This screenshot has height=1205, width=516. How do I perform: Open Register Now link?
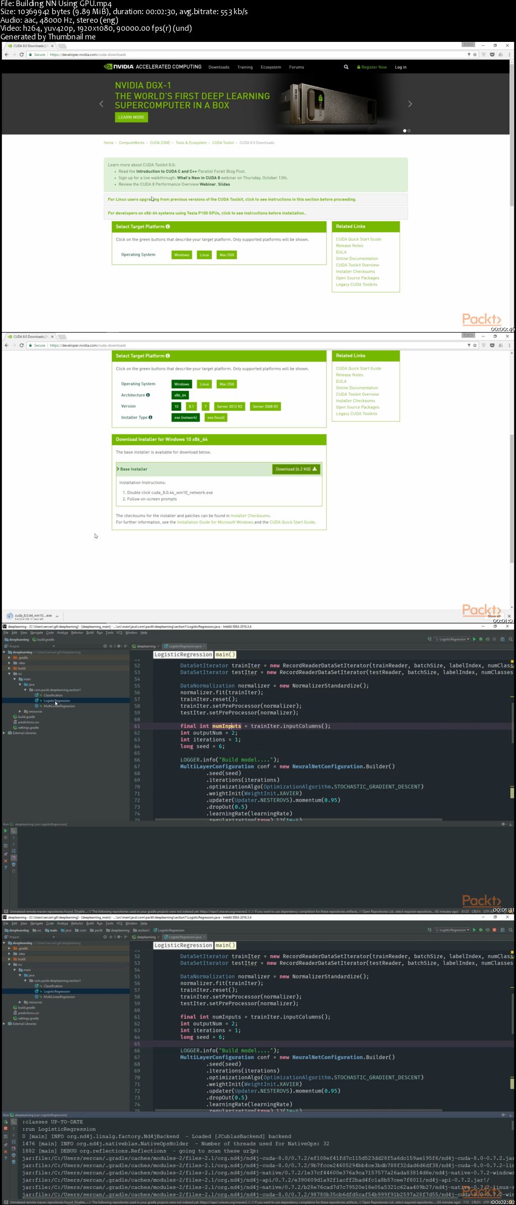[x=372, y=67]
